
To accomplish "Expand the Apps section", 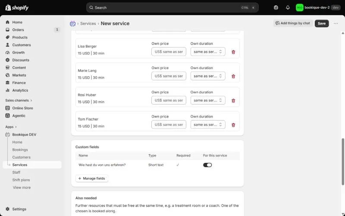I will 11,127.
